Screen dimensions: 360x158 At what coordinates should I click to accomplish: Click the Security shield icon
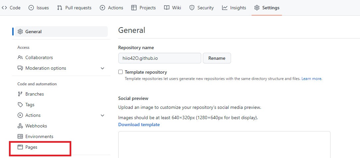coord(192,8)
